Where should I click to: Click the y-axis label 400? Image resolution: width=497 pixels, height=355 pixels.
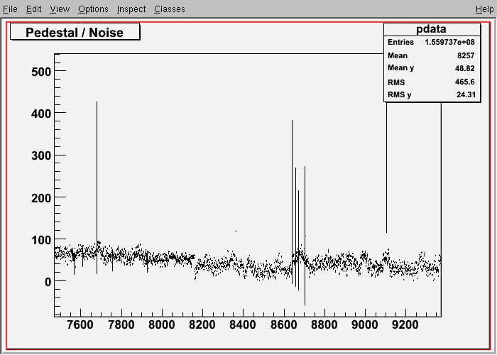pyautogui.click(x=41, y=114)
